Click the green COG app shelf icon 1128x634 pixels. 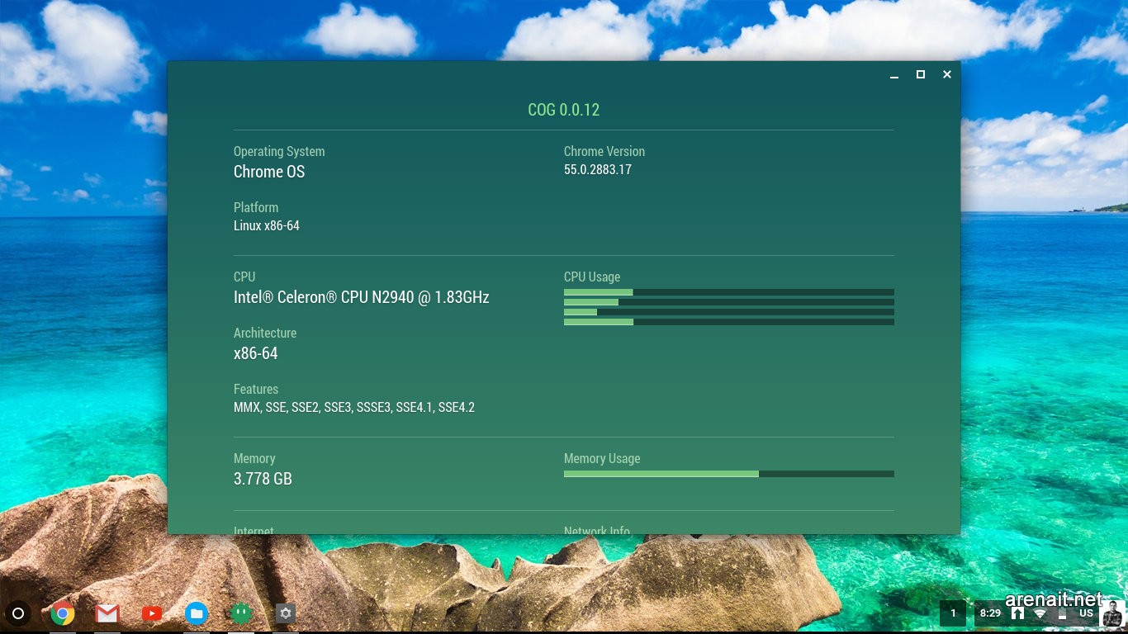click(241, 613)
